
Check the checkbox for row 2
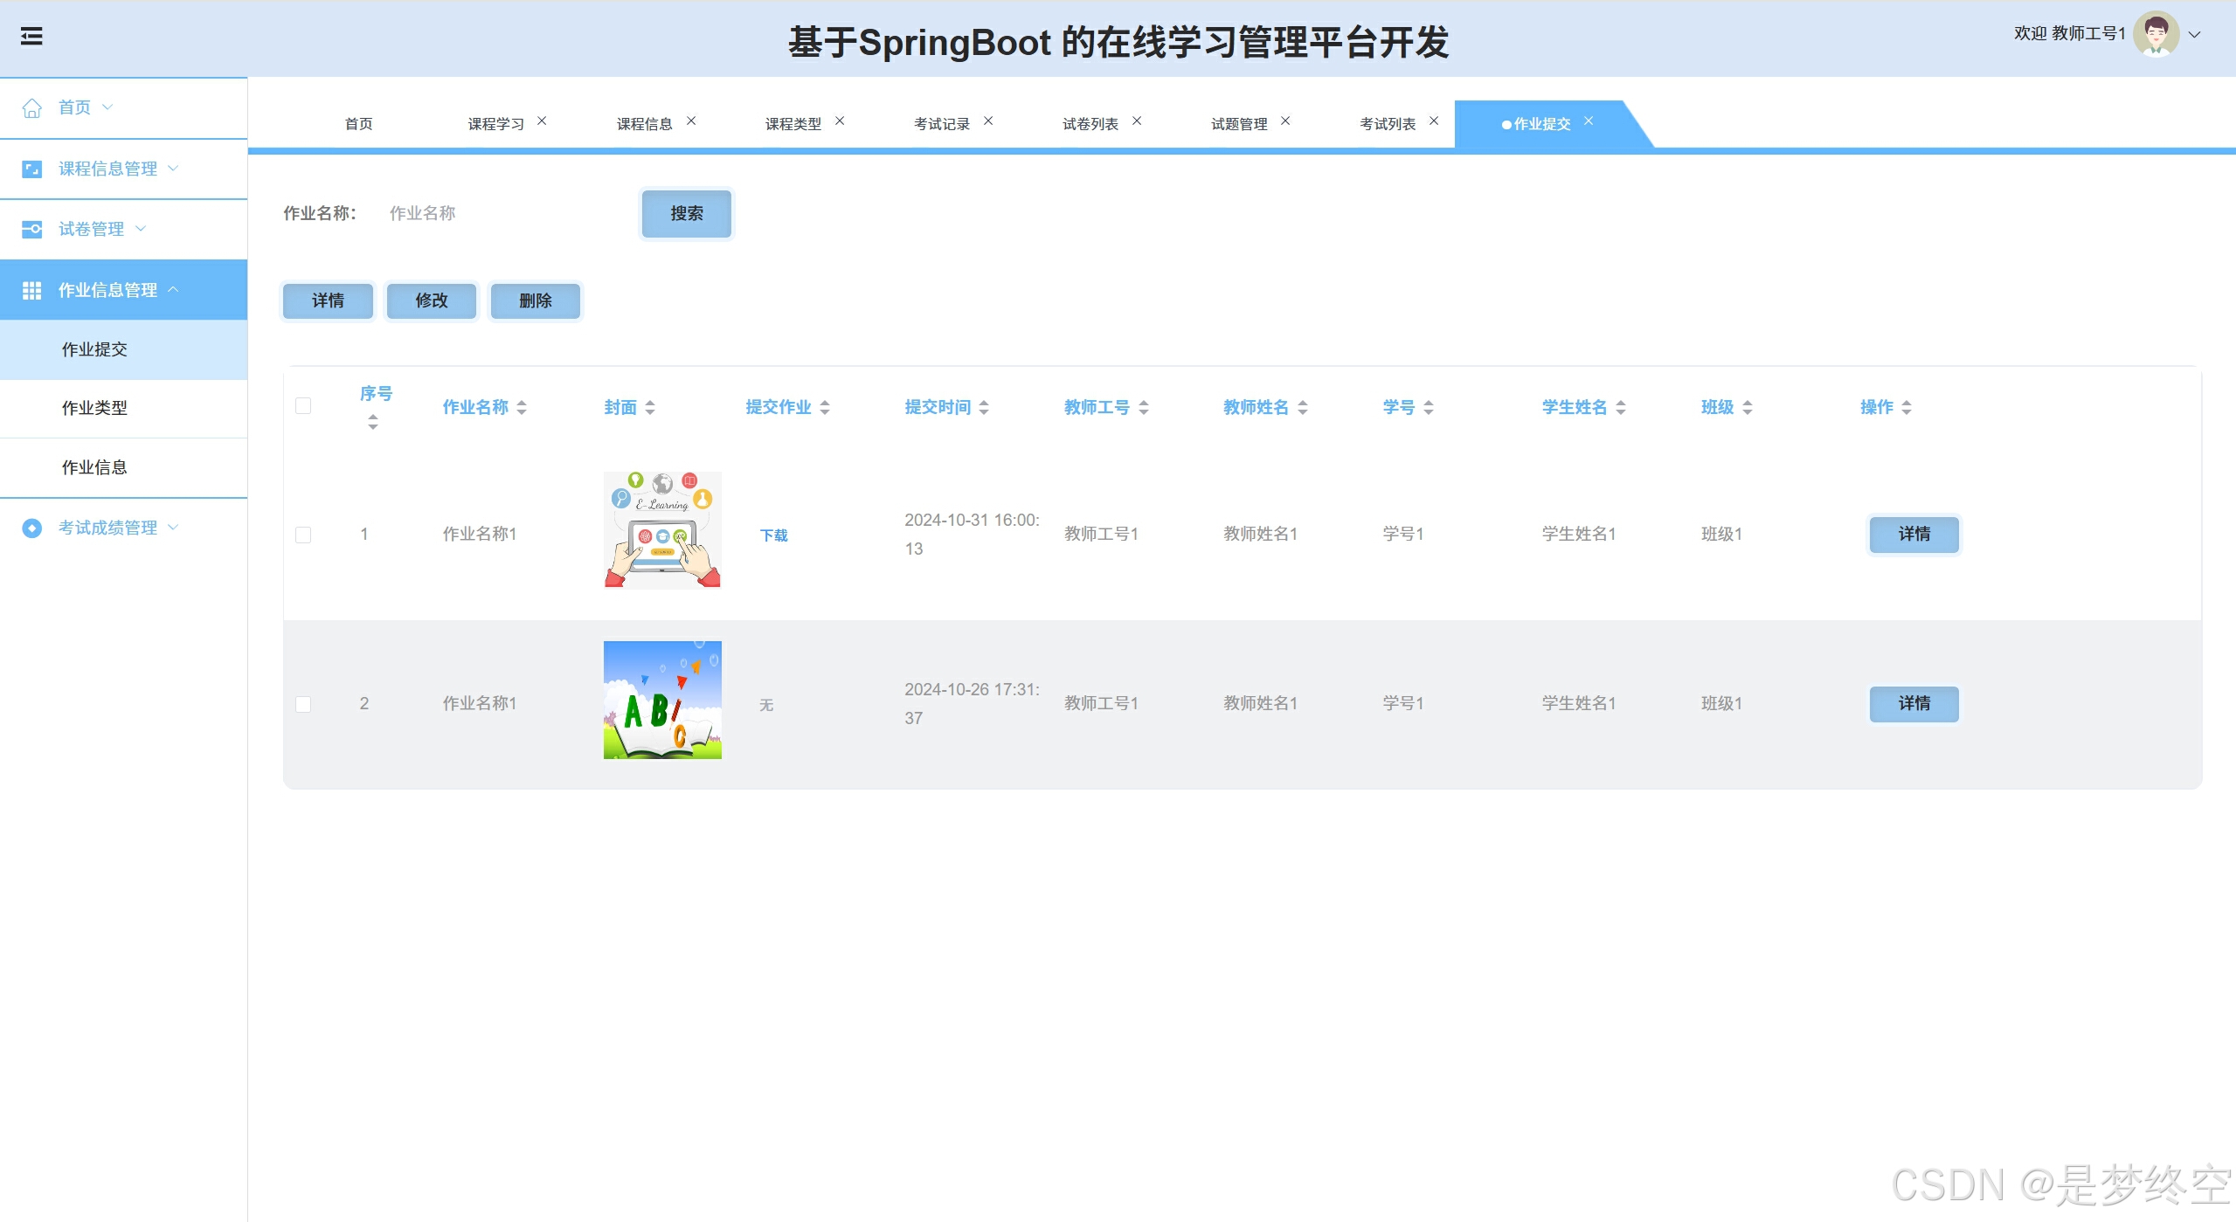point(303,704)
